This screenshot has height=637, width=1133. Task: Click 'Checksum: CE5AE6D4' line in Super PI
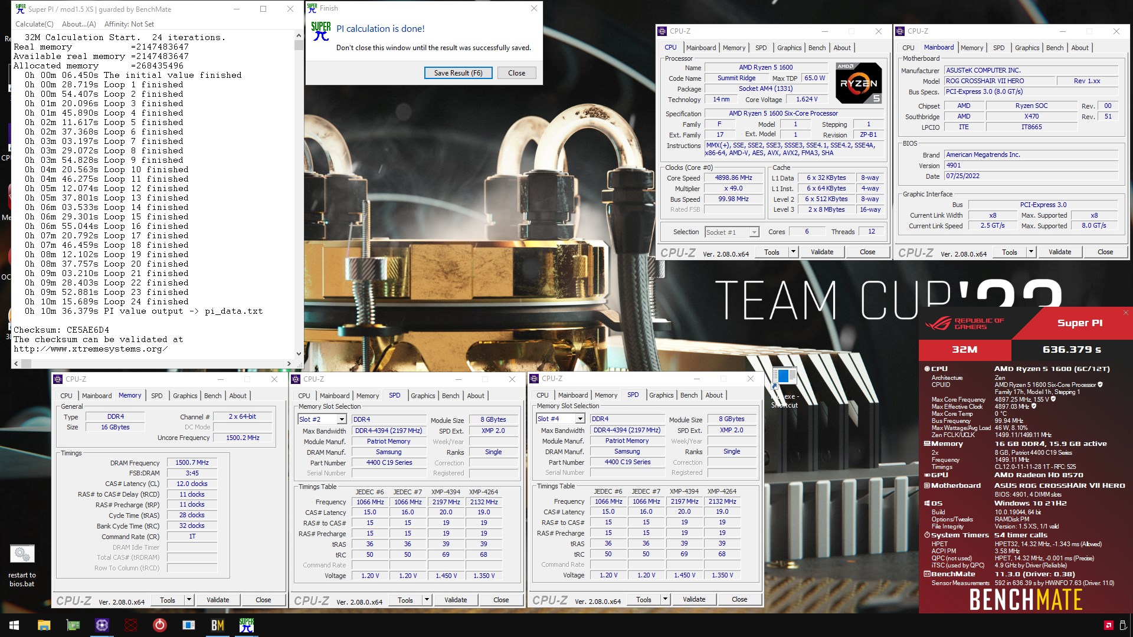tap(61, 330)
